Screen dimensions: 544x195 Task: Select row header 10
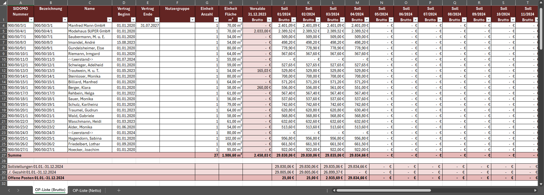coord(3,59)
